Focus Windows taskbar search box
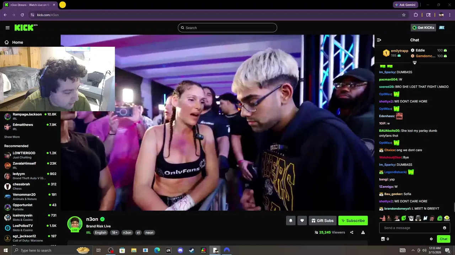The height and width of the screenshot is (255, 455). point(52,250)
